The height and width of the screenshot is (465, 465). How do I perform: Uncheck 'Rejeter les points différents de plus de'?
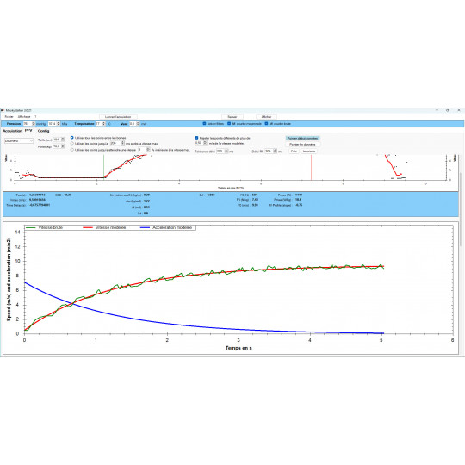click(196, 138)
